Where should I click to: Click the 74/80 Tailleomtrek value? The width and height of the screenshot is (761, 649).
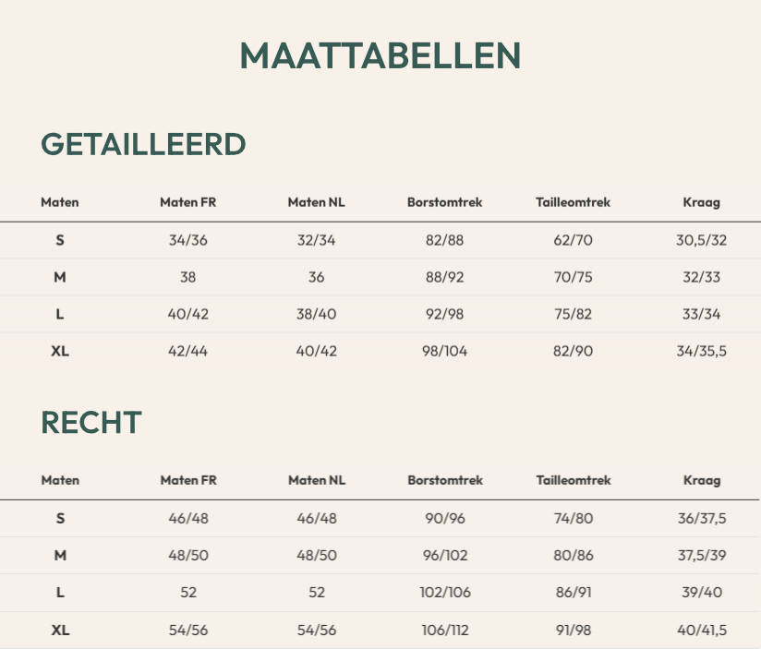[574, 519]
